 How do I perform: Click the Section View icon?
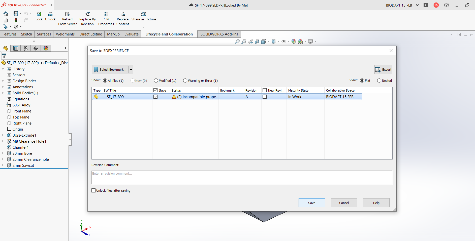tap(257, 42)
